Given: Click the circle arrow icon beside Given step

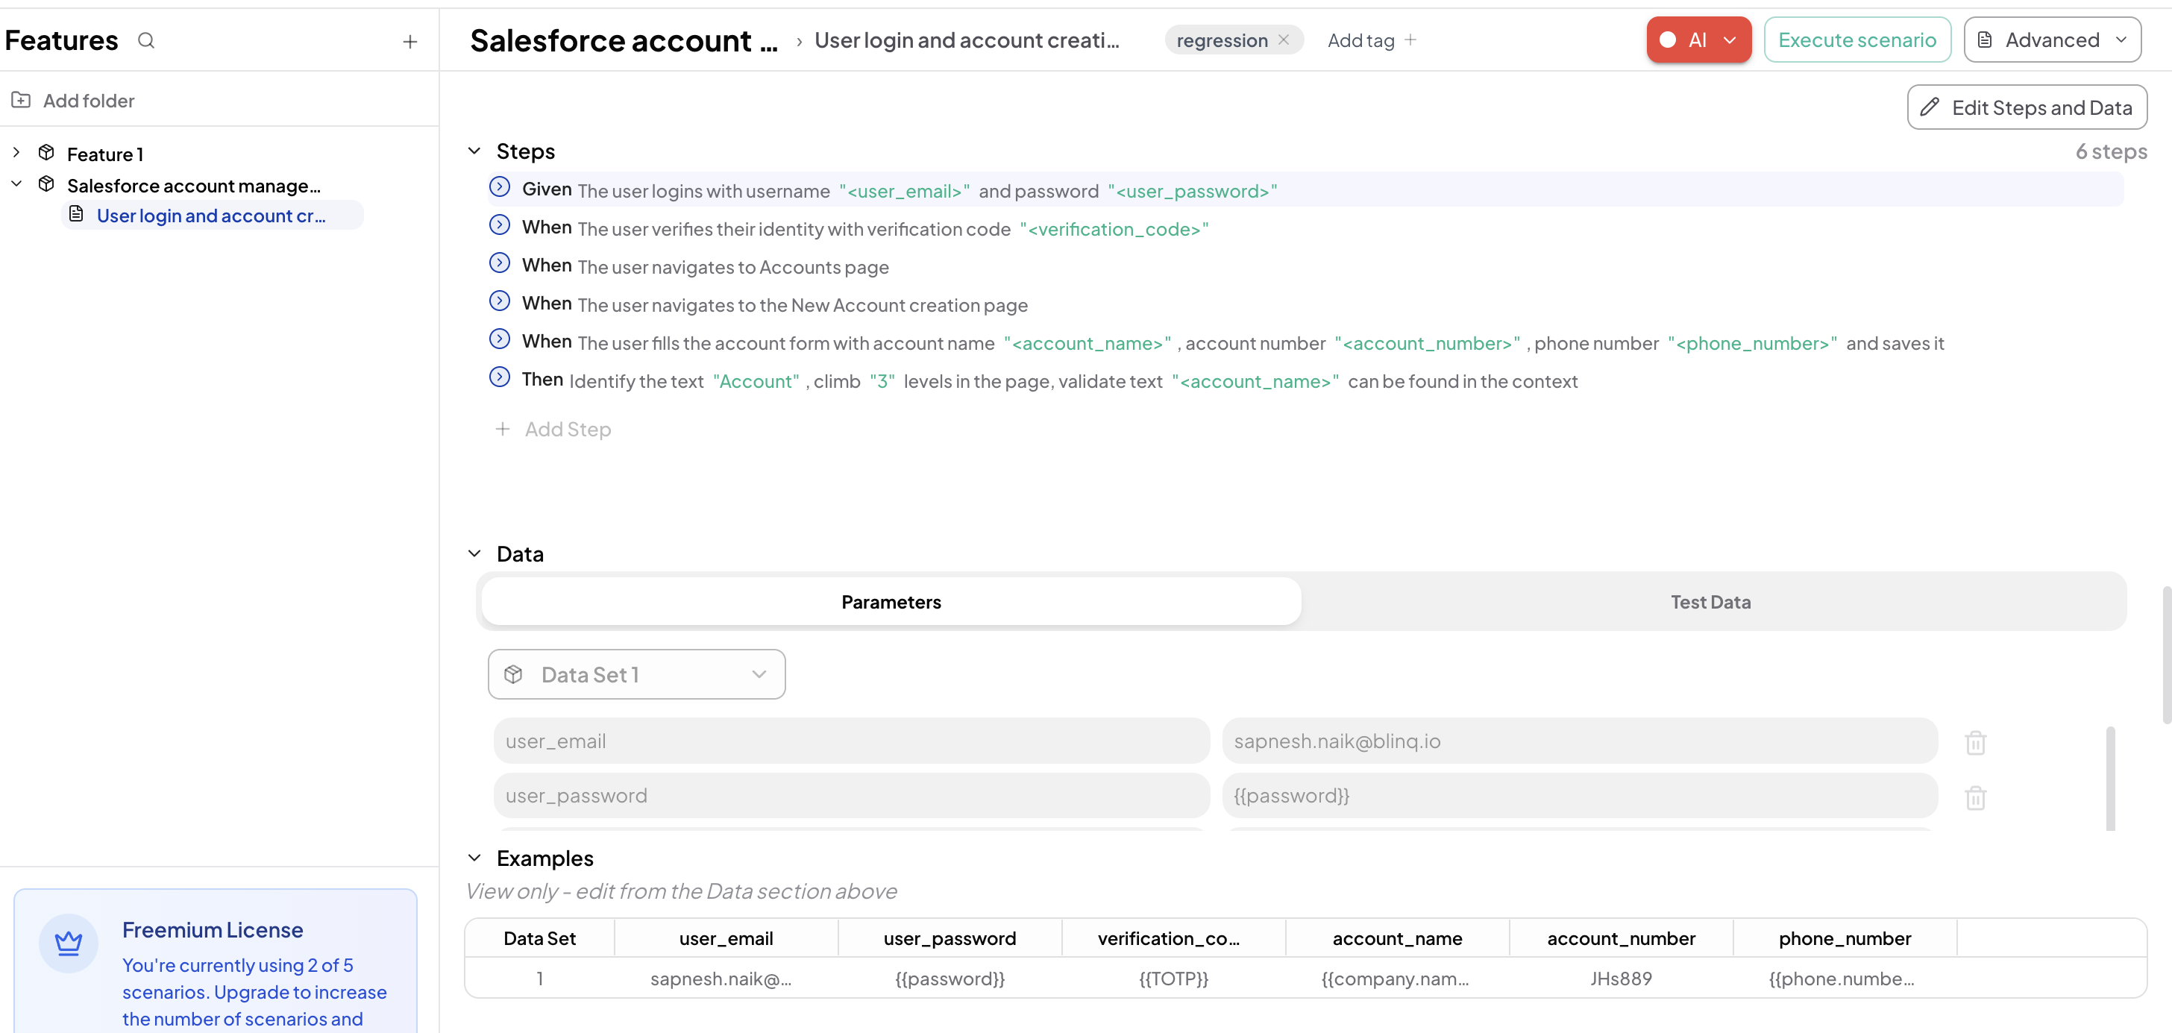Looking at the screenshot, I should click(500, 187).
